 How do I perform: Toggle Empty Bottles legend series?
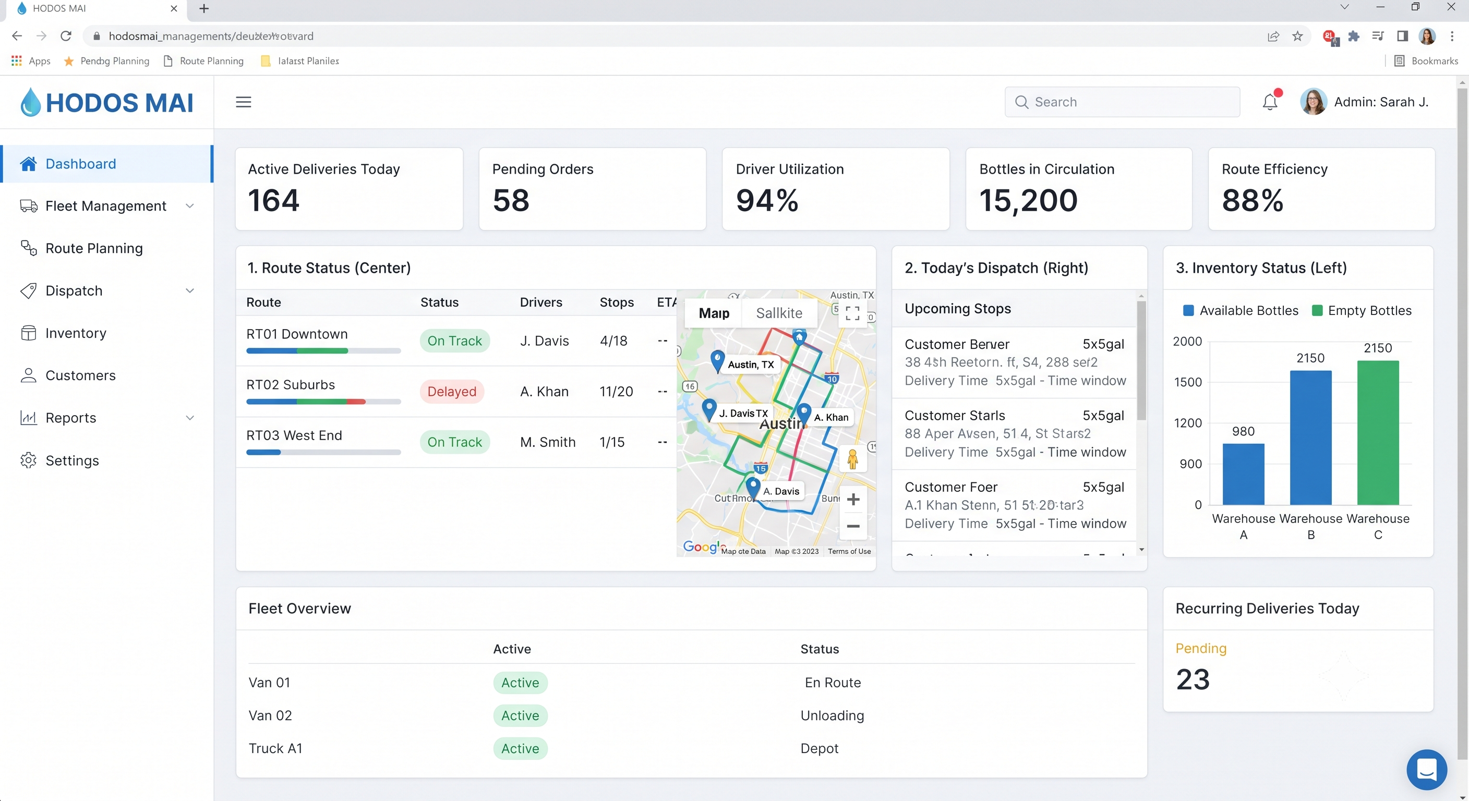point(1362,311)
